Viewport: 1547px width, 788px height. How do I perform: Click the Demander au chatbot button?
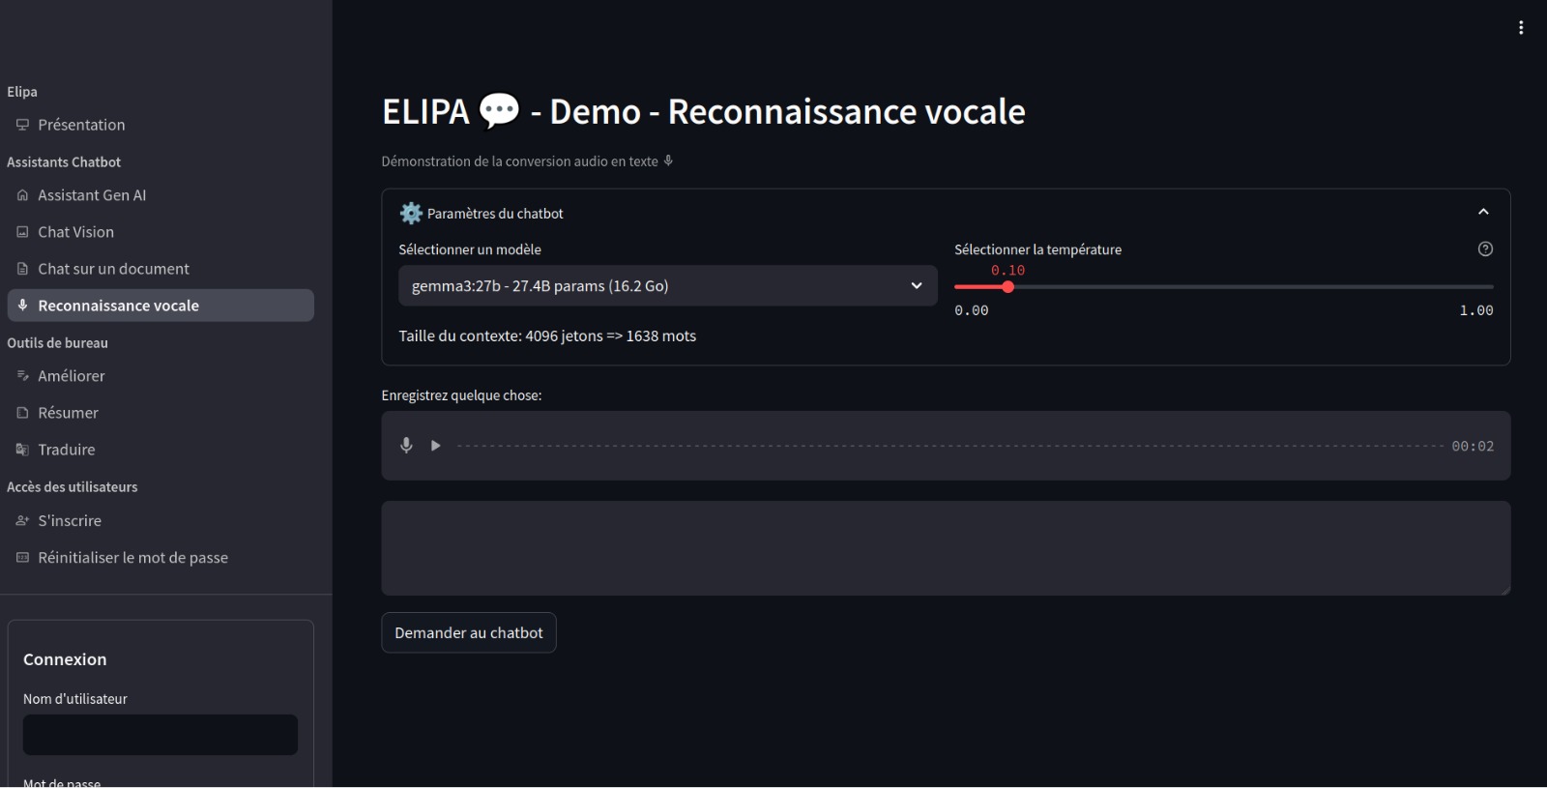(x=469, y=632)
